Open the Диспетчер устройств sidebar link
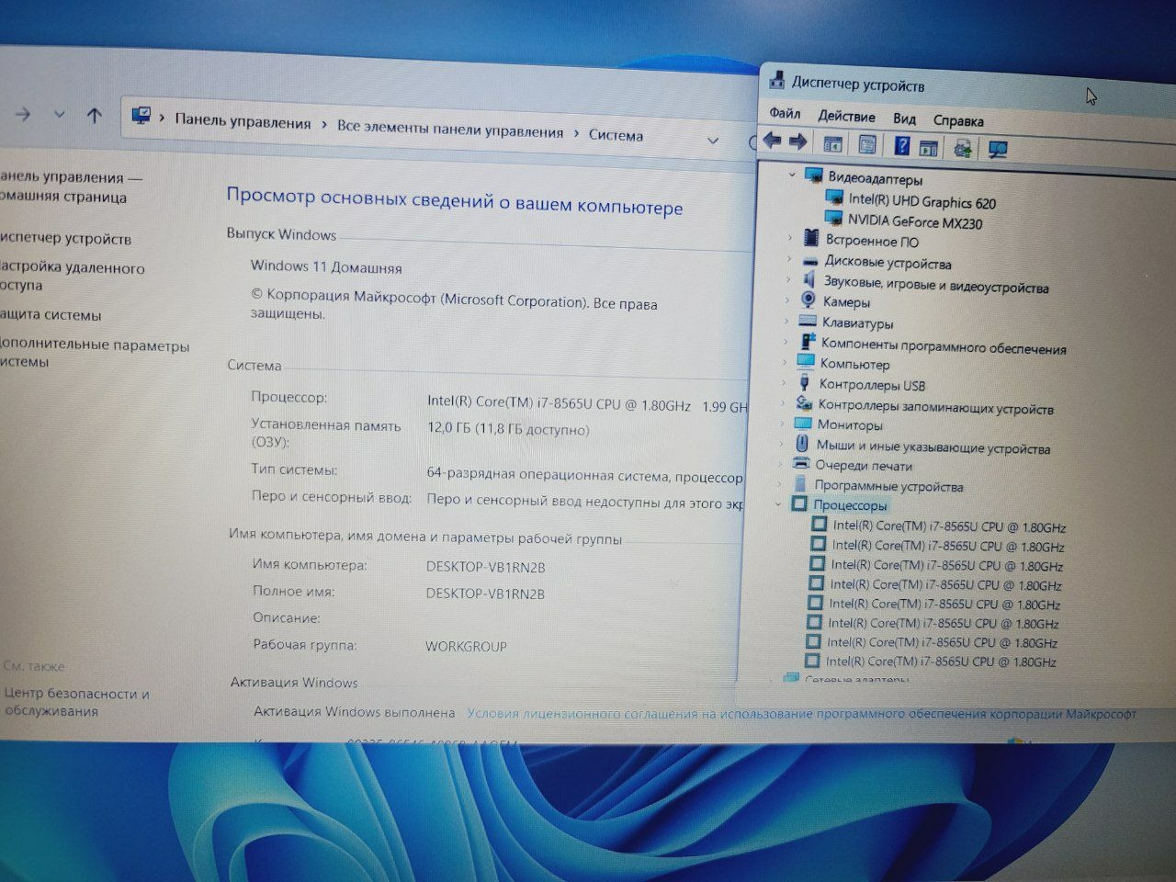Image resolution: width=1176 pixels, height=882 pixels. point(66,238)
